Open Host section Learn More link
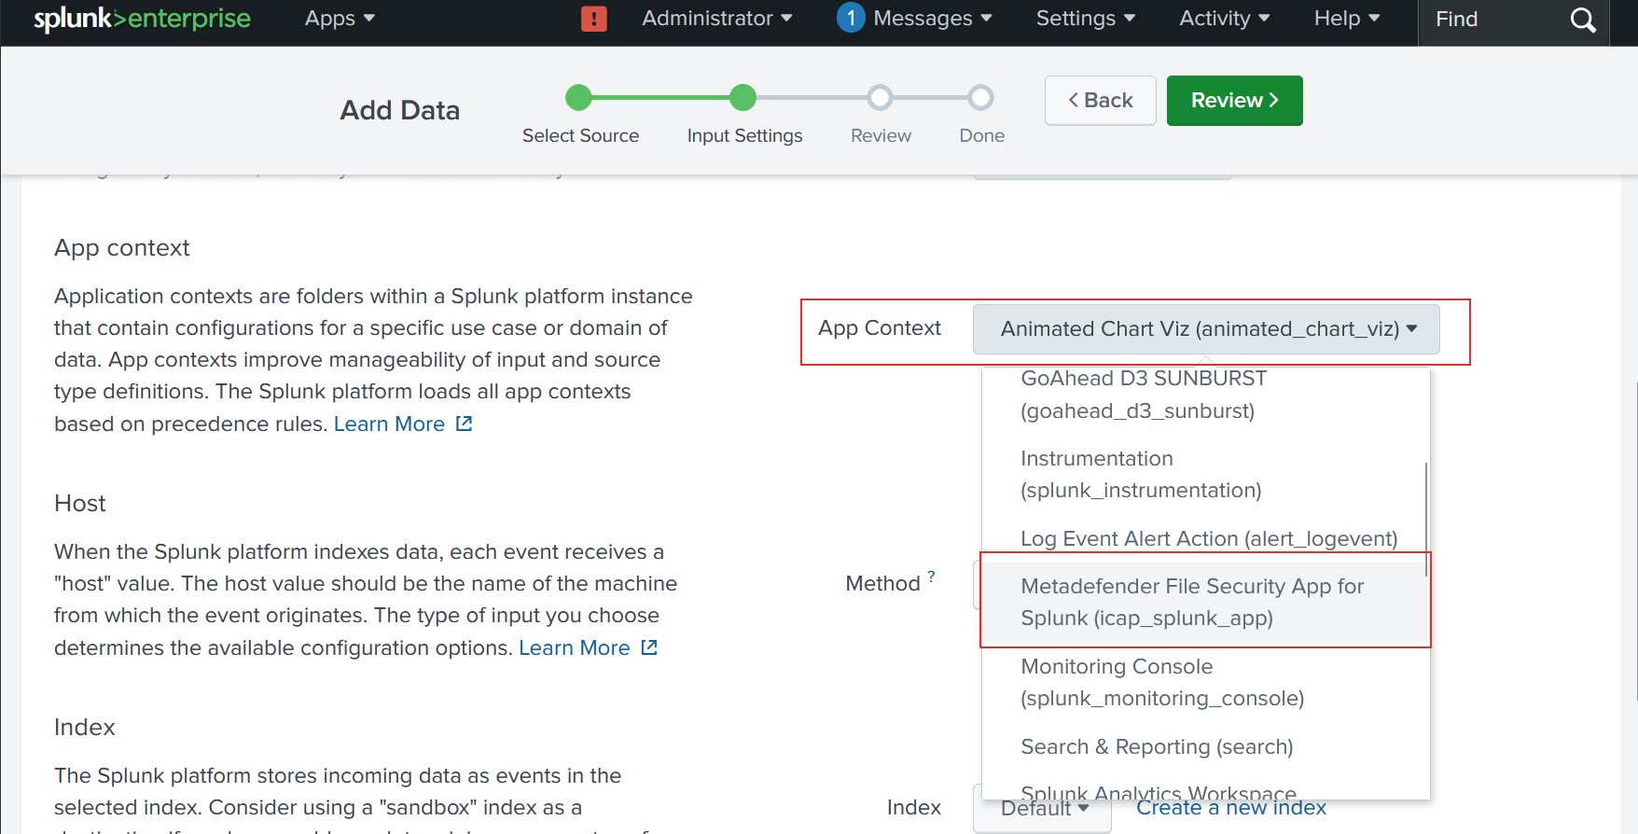Screen dimensions: 1638x834 (x=575, y=647)
